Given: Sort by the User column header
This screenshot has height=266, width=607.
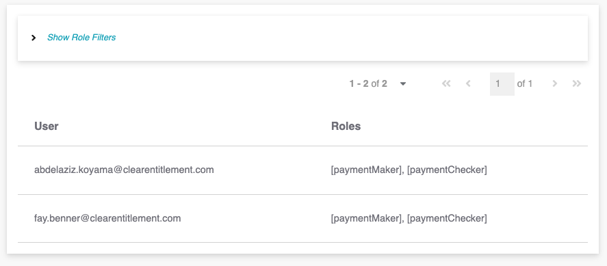Looking at the screenshot, I should (47, 126).
